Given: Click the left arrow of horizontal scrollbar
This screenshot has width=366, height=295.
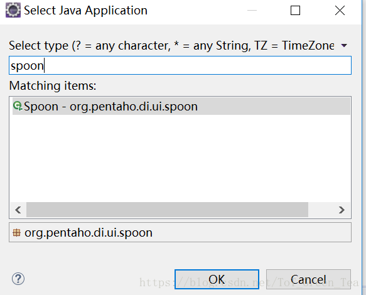Looking at the screenshot, I should coord(18,210).
